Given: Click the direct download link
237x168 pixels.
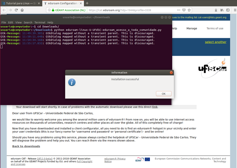Looking at the screenshot, I should [155, 107].
